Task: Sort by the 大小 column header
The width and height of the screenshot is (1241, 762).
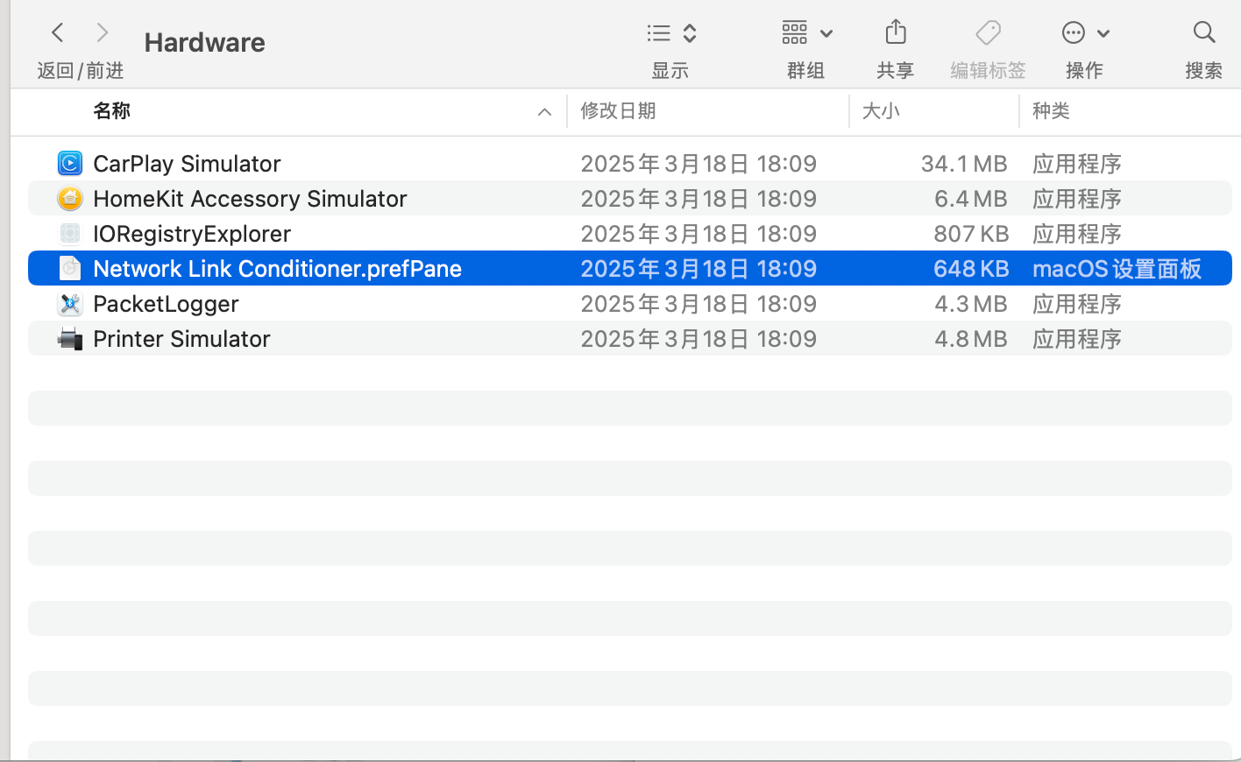Action: (x=881, y=111)
